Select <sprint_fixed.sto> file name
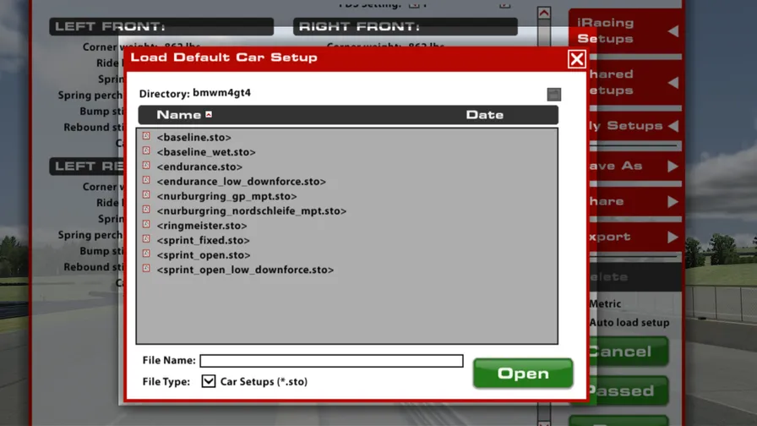The height and width of the screenshot is (426, 757). (x=204, y=241)
